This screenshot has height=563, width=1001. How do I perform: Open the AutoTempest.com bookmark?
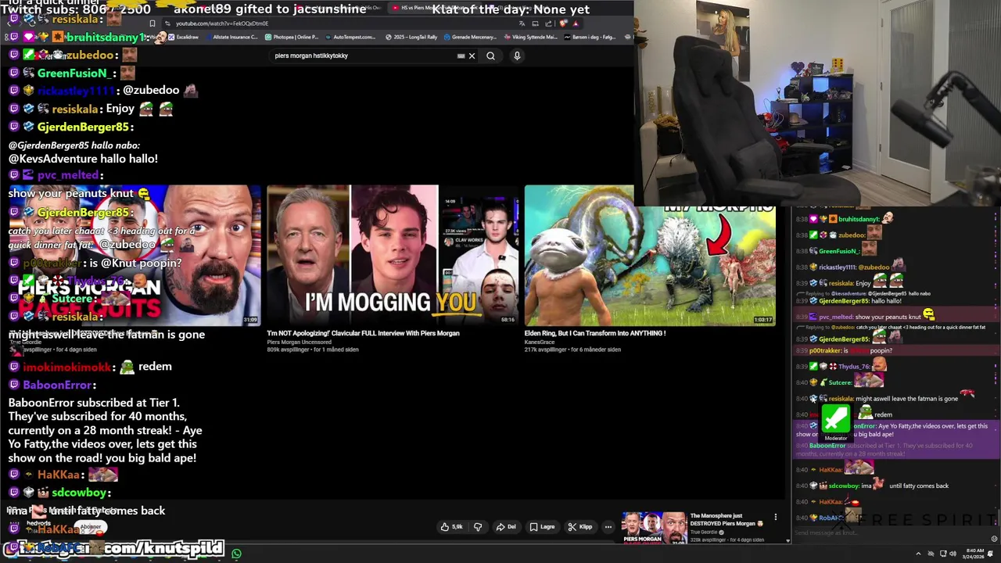[350, 37]
